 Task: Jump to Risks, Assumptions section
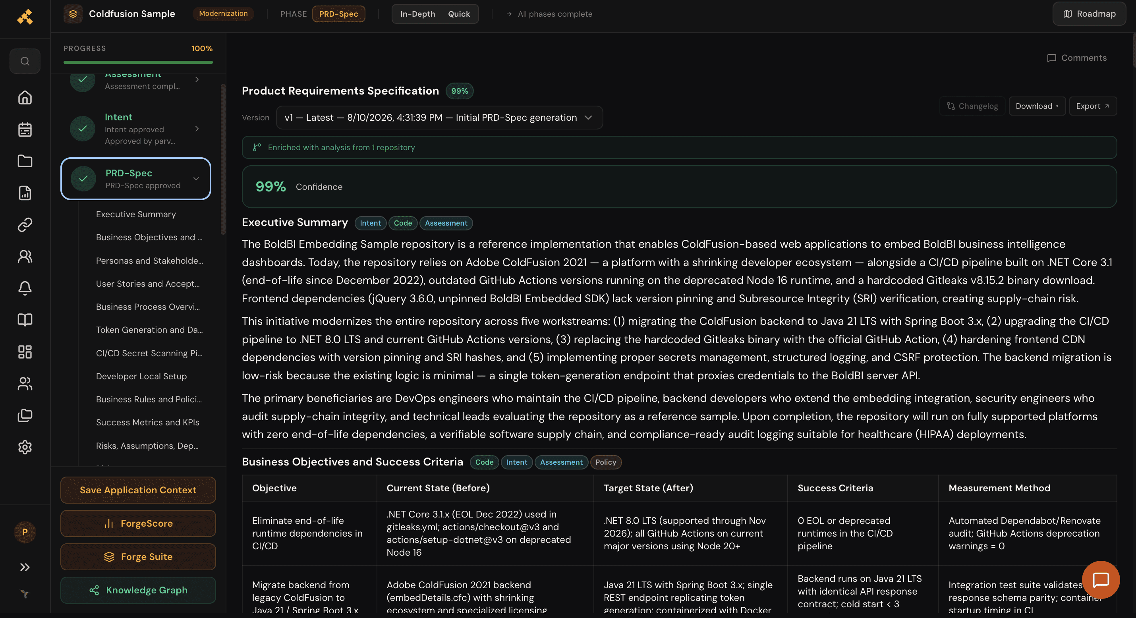pos(147,446)
